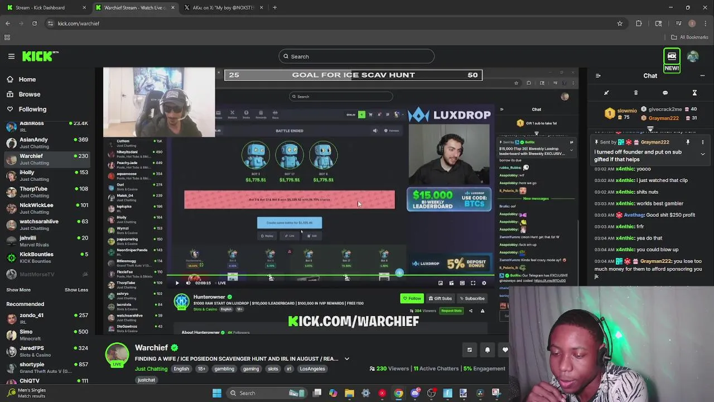Switch to the AKяL on X tab

click(x=223, y=7)
